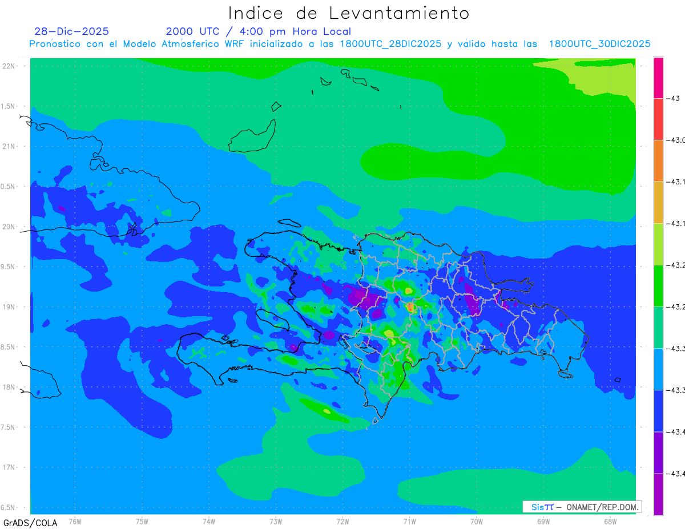The image size is (685, 529).
Task: Click the '1.5N' latitude label
Action: [x=9, y=107]
